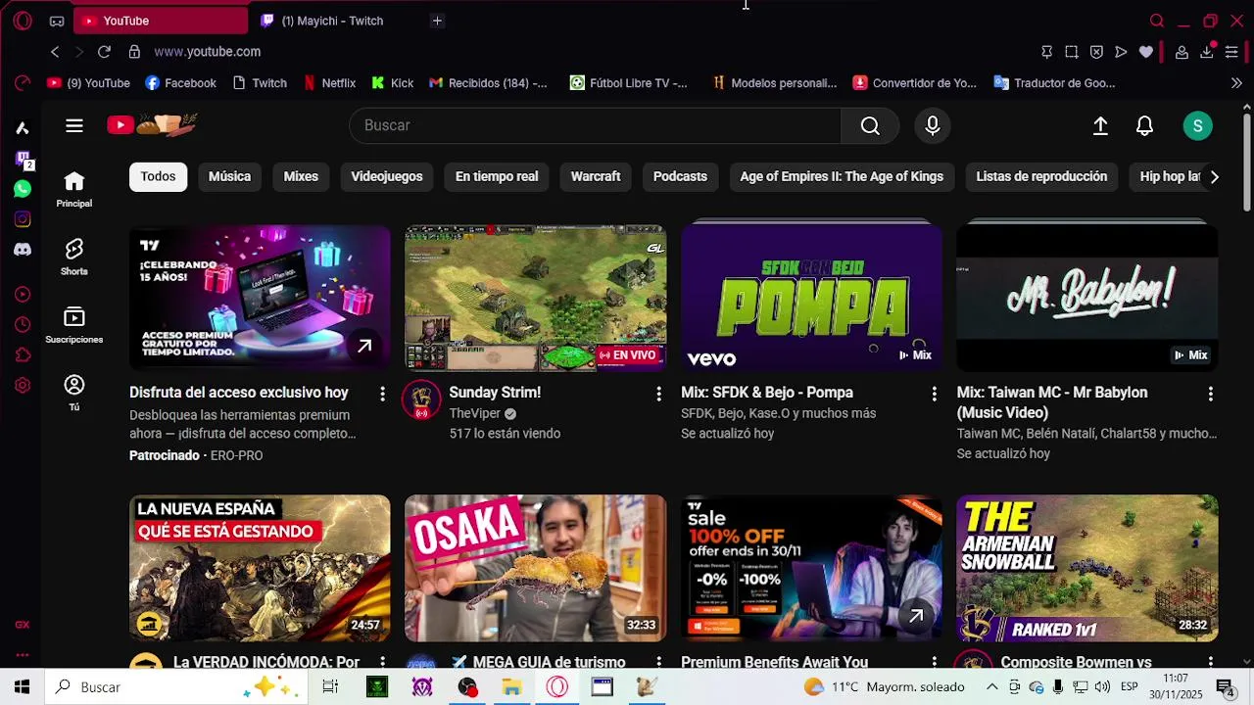
Task: Click the pin icon in address bar
Action: [1046, 52]
